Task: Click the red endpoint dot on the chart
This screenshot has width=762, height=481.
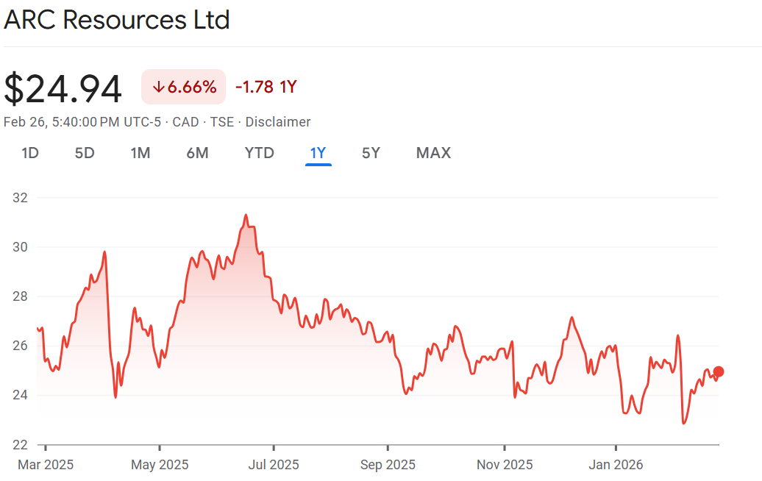Action: point(719,371)
